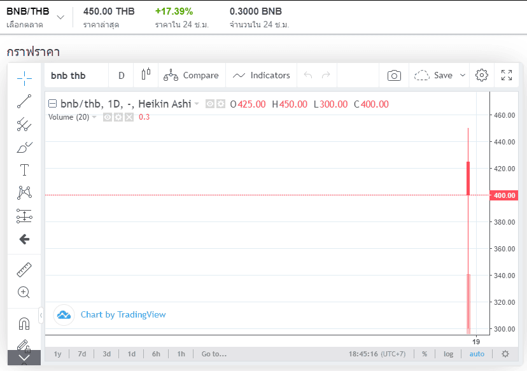Click the 0.3000 BNB volume value
The image size is (527, 371).
255,11
